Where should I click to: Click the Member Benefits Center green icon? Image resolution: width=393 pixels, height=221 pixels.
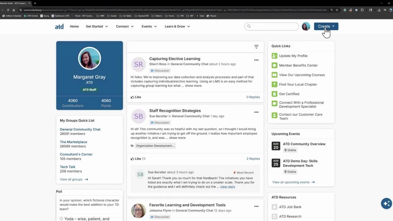pos(274,65)
